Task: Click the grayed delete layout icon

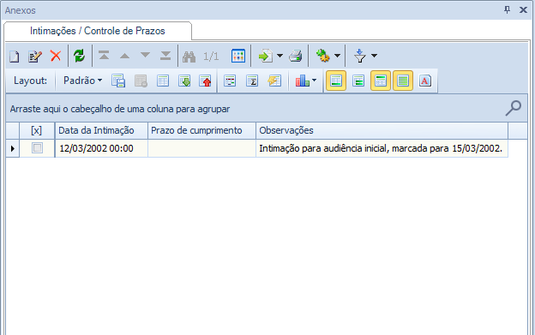Action: click(141, 81)
